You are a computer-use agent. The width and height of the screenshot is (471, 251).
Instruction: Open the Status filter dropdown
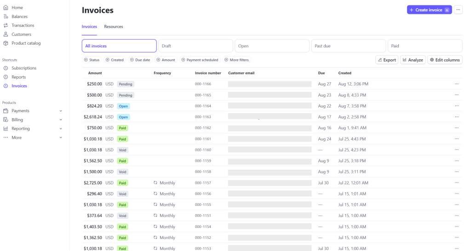[x=92, y=60]
